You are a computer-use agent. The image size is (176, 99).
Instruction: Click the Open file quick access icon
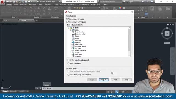[x=10, y=2]
